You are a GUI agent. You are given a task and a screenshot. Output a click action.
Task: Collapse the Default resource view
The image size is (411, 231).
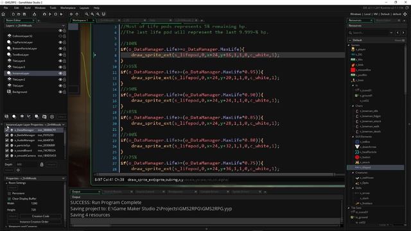pos(350,40)
